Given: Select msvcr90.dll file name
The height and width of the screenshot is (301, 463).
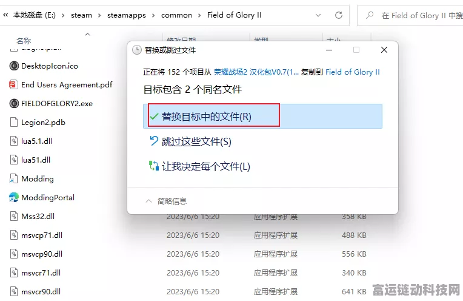Looking at the screenshot, I should (41, 292).
